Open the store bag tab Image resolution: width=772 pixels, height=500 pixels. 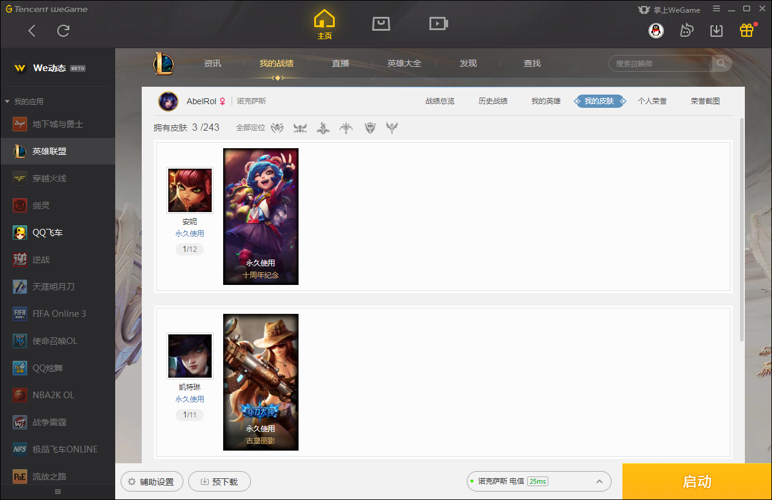tap(381, 23)
